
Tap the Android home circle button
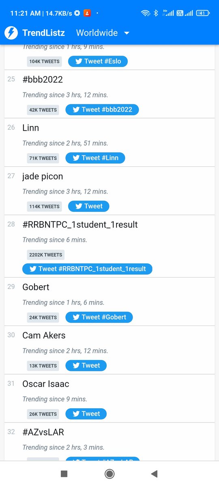point(109,474)
